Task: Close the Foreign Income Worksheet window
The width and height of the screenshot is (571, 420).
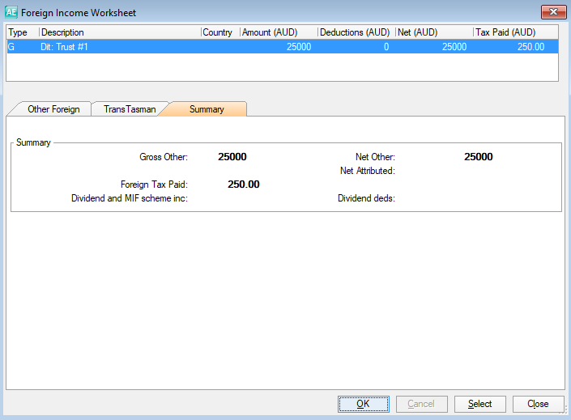Action: (552, 12)
